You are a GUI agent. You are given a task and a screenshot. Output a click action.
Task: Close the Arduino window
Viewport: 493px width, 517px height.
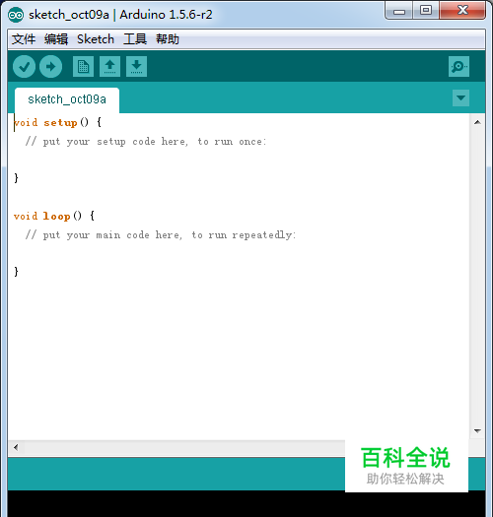[x=462, y=11]
